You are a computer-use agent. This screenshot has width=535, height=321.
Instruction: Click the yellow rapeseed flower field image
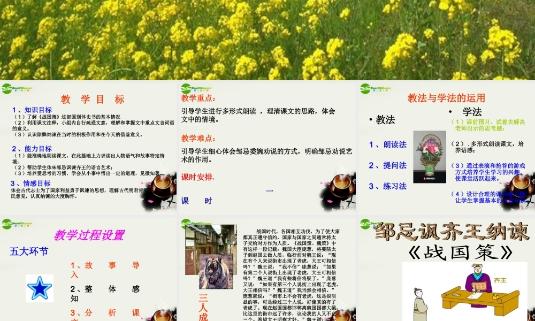pos(267,40)
